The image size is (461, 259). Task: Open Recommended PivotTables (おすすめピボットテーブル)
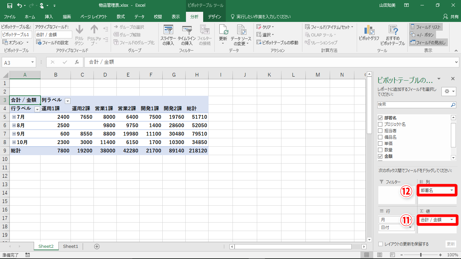pyautogui.click(x=392, y=35)
